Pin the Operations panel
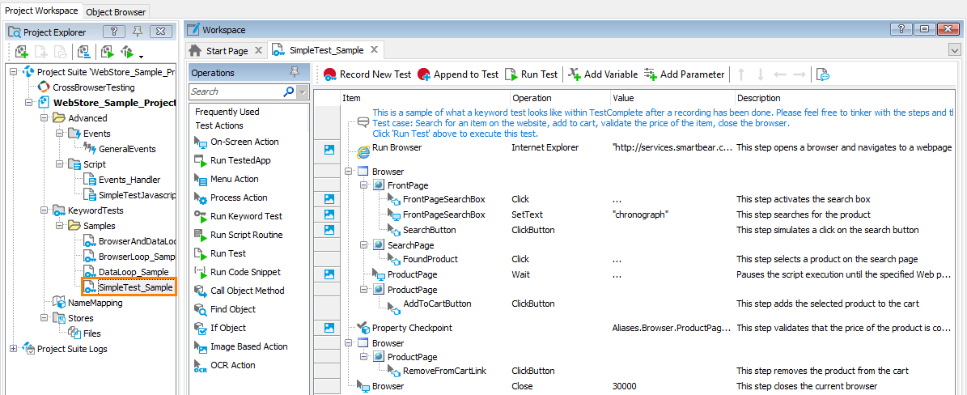This screenshot has height=395, width=967. 295,72
